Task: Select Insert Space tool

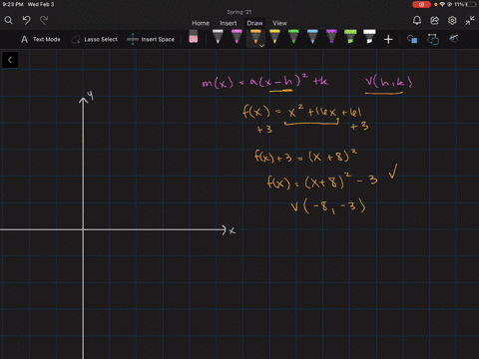Action: [151, 39]
